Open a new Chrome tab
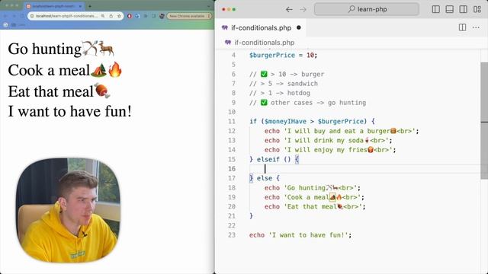This screenshot has width=488, height=274. pyautogui.click(x=90, y=6)
